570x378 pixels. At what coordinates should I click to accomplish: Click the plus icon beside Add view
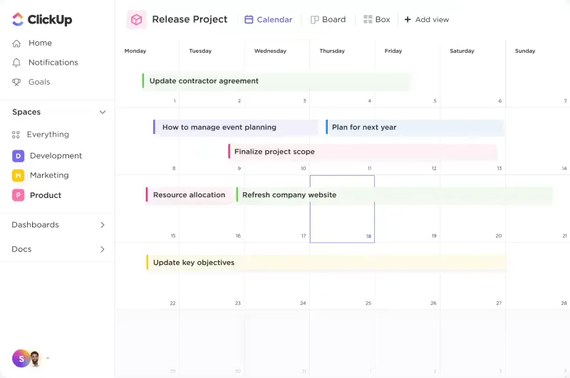pos(408,20)
